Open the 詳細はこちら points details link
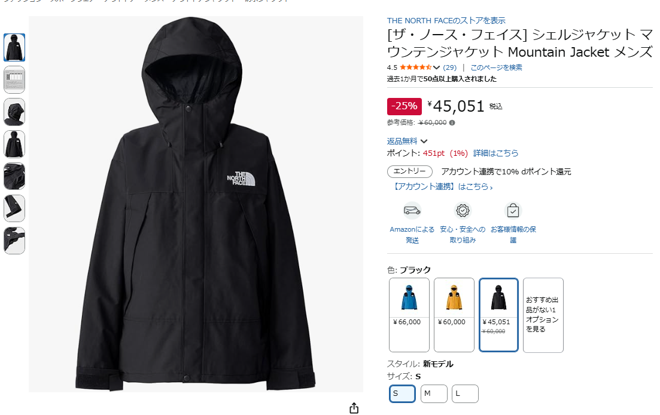 [x=496, y=153]
